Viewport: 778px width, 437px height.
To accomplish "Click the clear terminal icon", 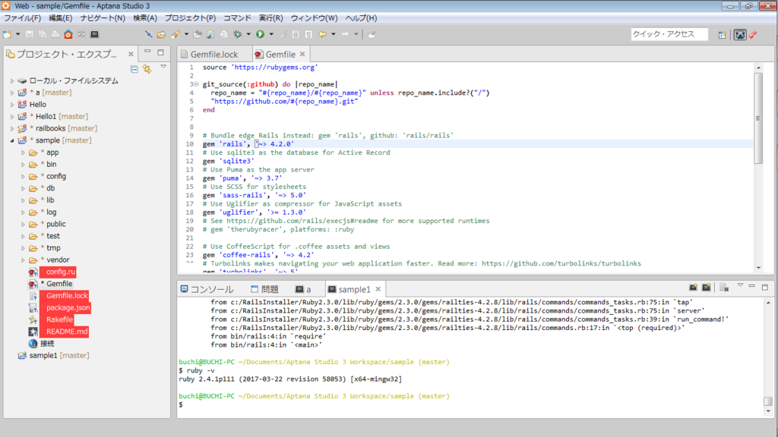I will click(724, 288).
